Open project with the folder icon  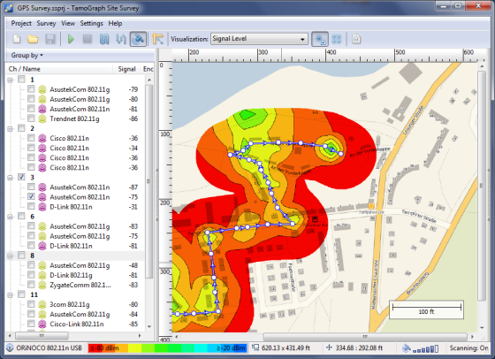click(33, 39)
